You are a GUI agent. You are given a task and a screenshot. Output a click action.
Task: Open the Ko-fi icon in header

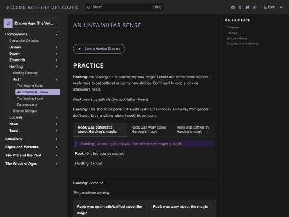tap(255, 7)
